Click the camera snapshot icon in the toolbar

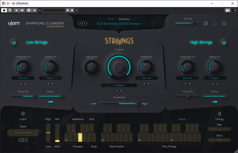coord(228,10)
